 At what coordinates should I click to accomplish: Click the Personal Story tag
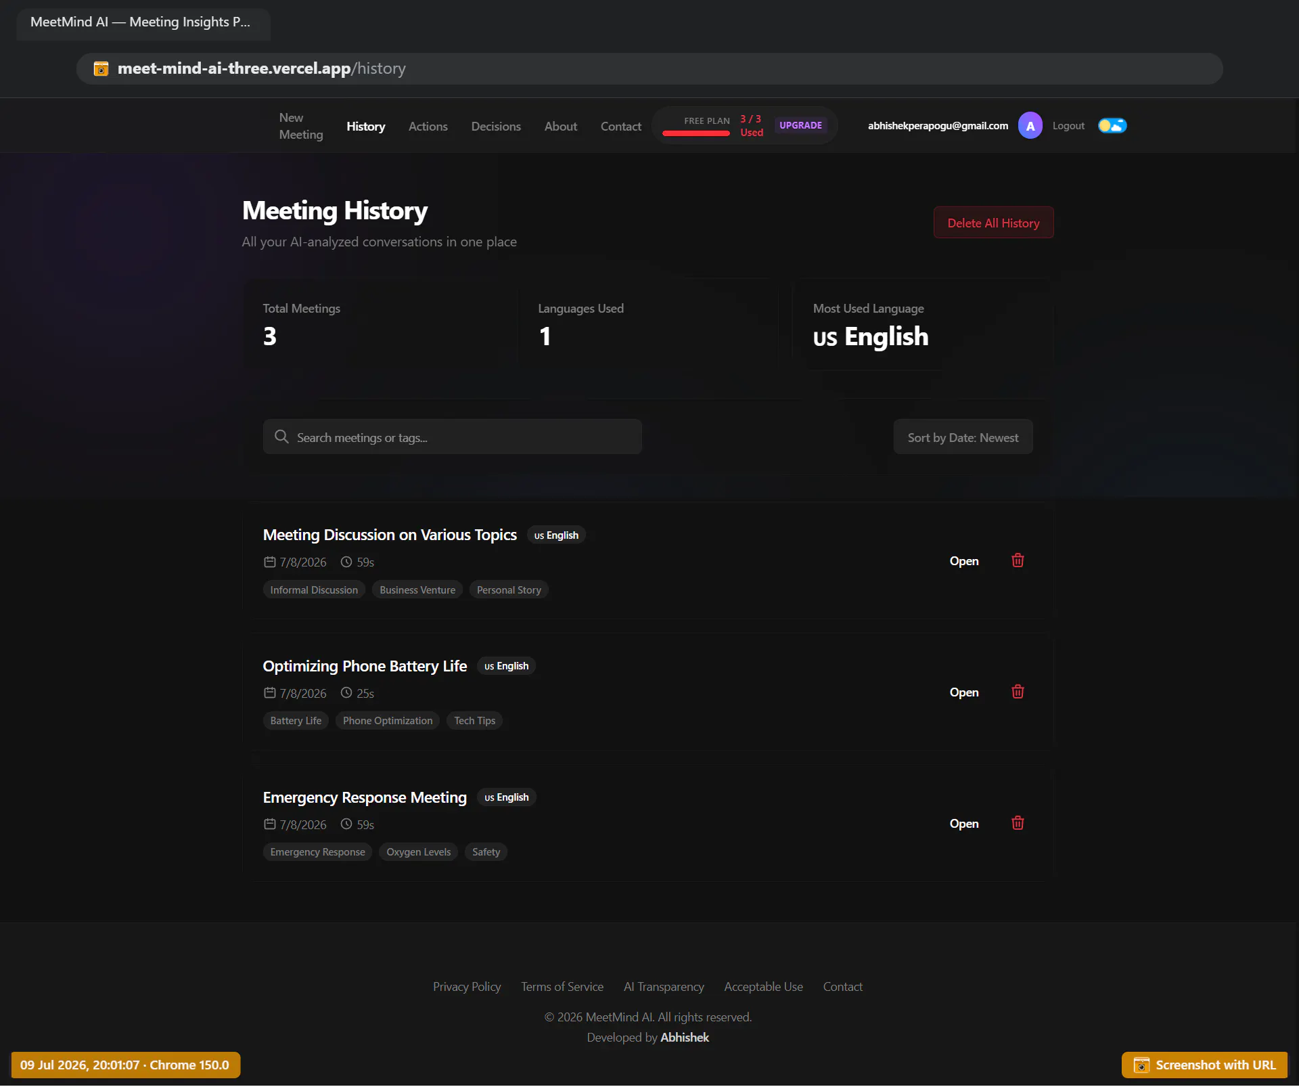pyautogui.click(x=509, y=591)
